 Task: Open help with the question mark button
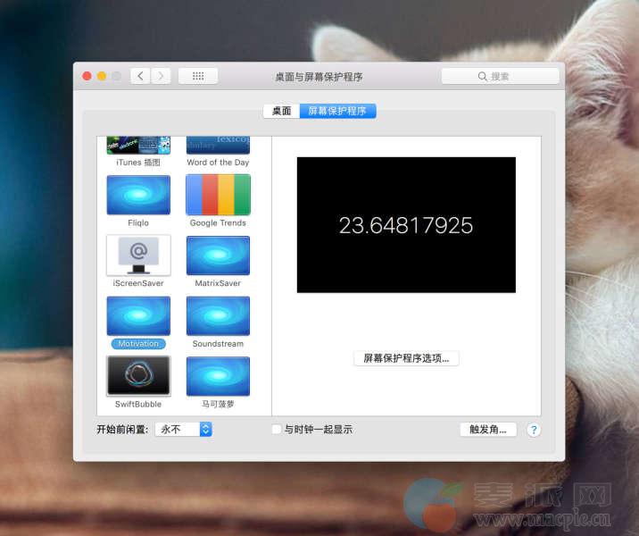tap(533, 429)
